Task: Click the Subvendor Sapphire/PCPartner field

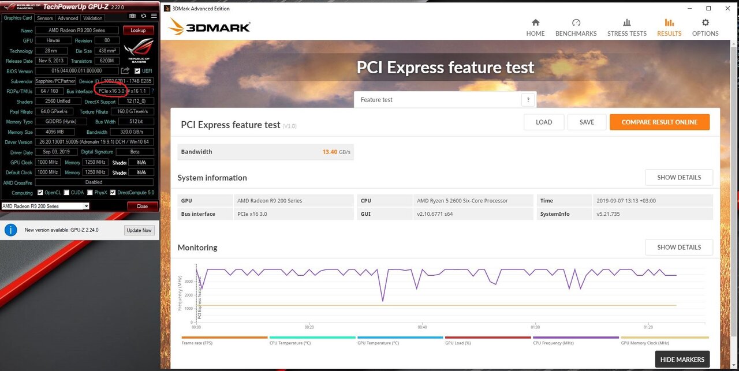Action: (x=55, y=81)
